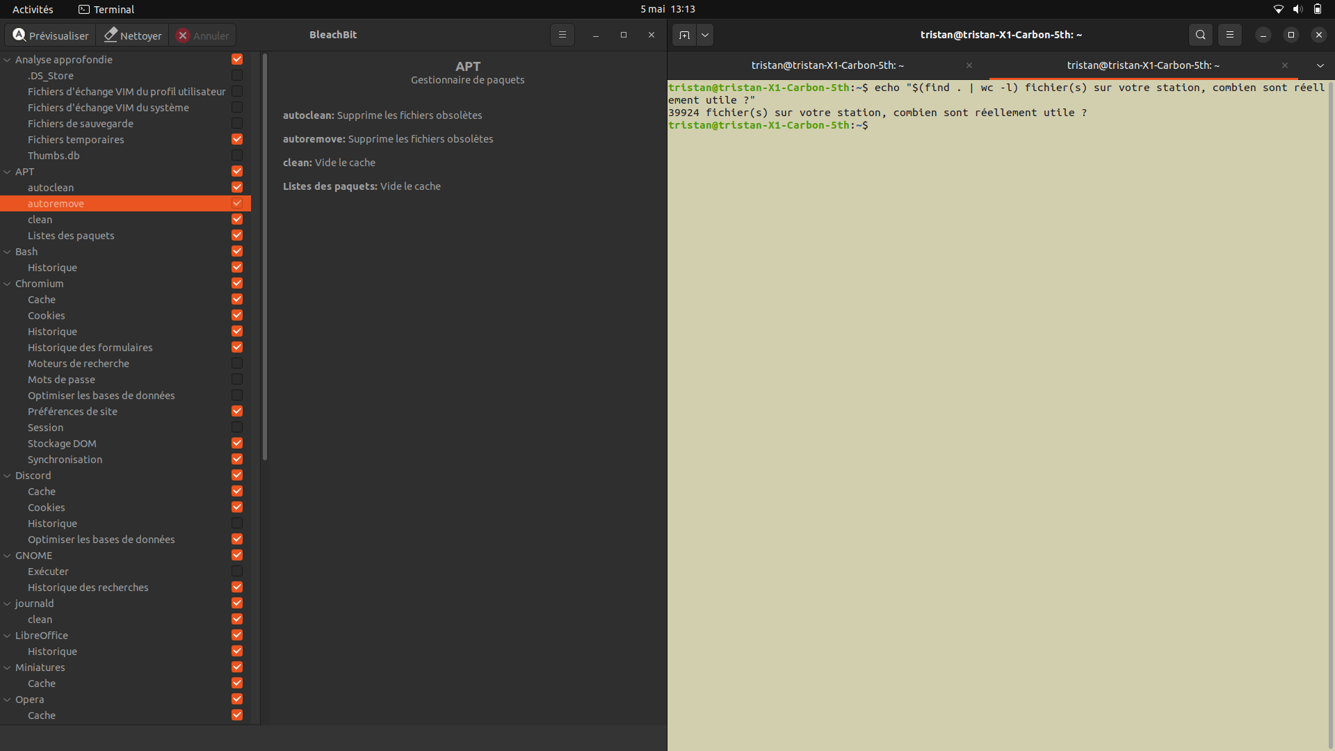Viewport: 1335px width, 751px height.
Task: Click the Wi-Fi status icon in the top bar
Action: [1279, 9]
